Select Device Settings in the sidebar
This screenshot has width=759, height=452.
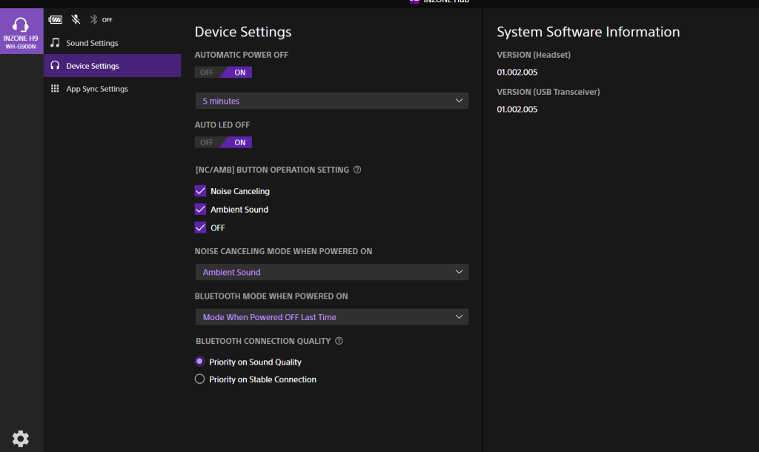pyautogui.click(x=93, y=66)
